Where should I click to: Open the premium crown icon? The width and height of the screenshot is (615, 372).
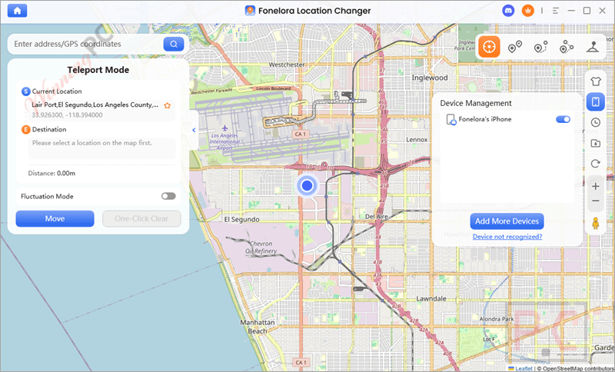(528, 11)
